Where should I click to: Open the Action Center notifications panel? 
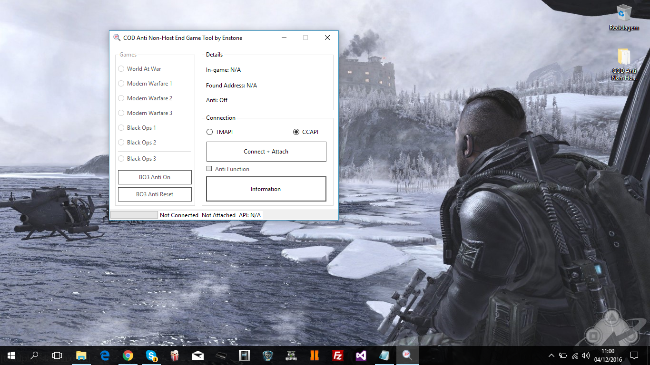point(634,355)
